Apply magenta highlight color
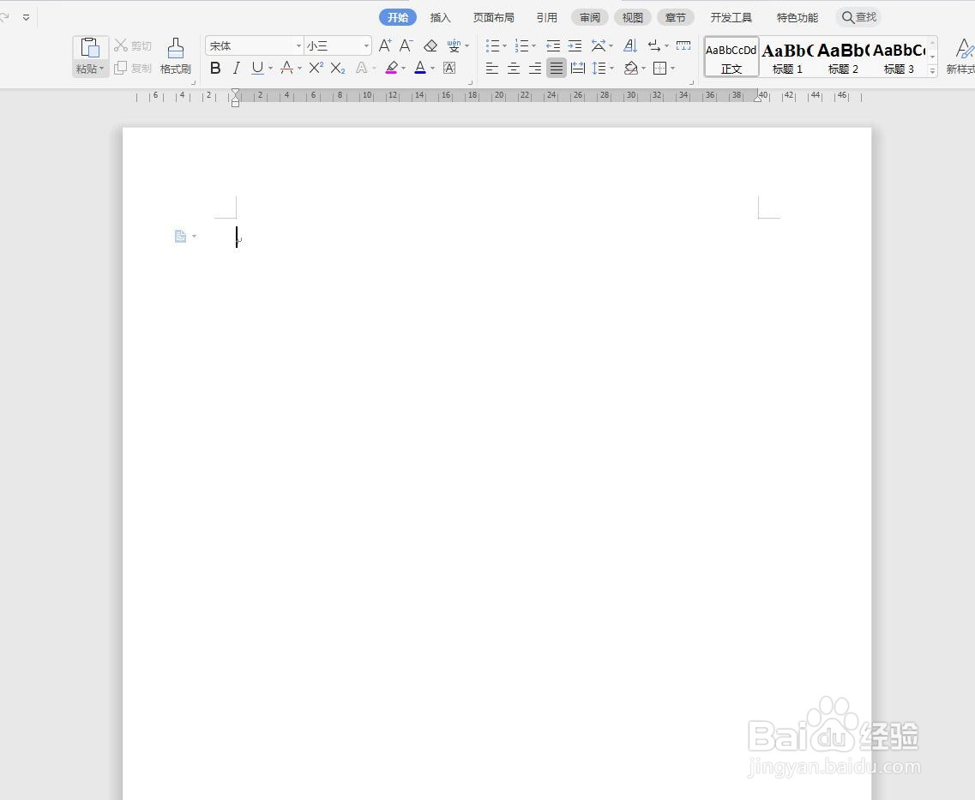The width and height of the screenshot is (975, 800). [x=391, y=68]
